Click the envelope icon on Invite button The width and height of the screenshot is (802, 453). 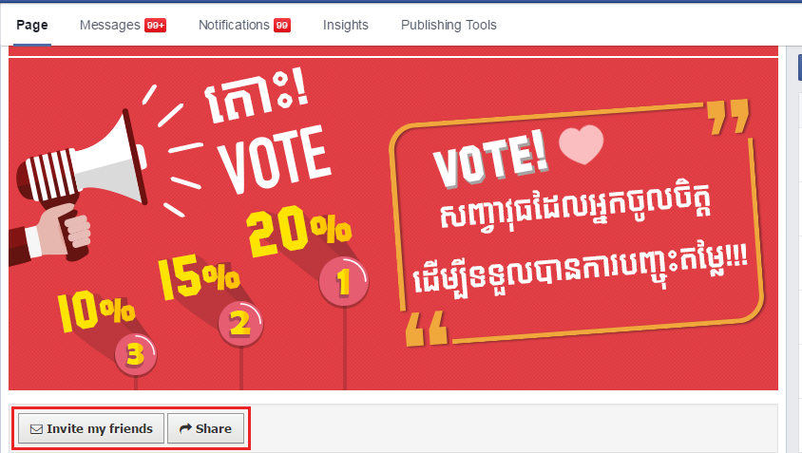click(x=36, y=429)
